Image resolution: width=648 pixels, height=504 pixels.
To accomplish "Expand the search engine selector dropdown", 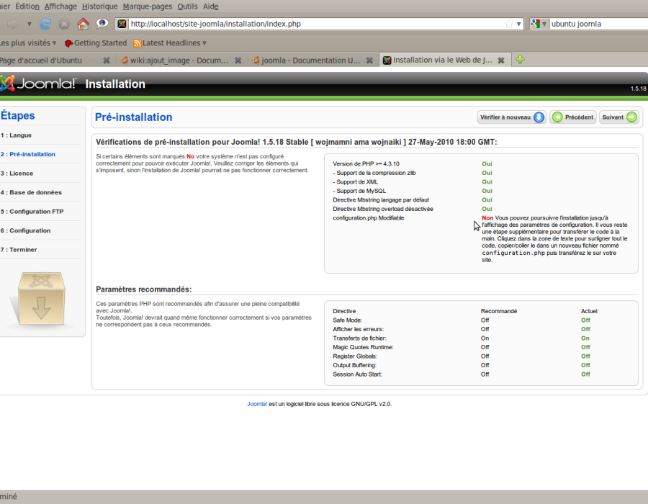I will (x=544, y=24).
